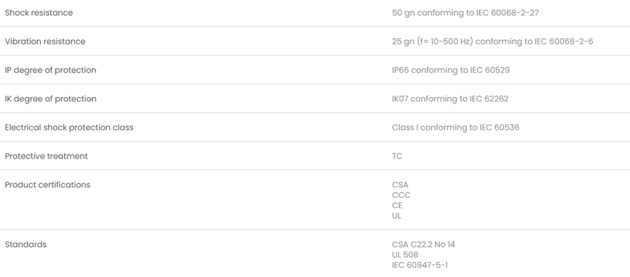This screenshot has height=277, width=630.
Task: Select the CCC certification entry
Action: 402,195
